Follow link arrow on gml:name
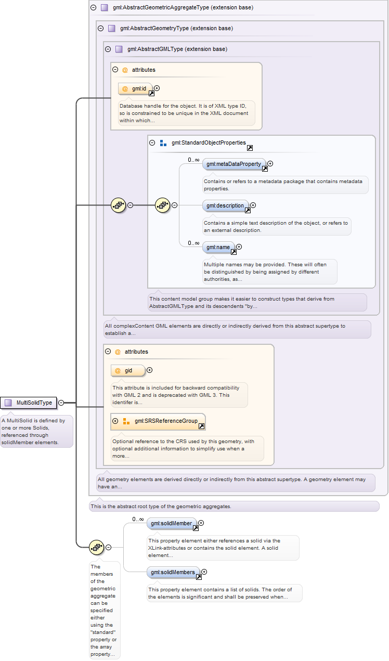The height and width of the screenshot is (661, 389). [x=234, y=252]
